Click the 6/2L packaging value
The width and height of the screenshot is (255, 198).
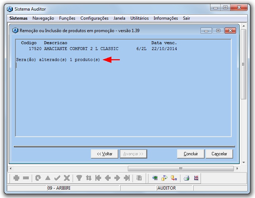click(x=141, y=49)
